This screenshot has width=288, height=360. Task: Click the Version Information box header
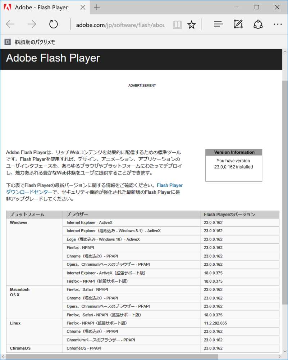234,152
